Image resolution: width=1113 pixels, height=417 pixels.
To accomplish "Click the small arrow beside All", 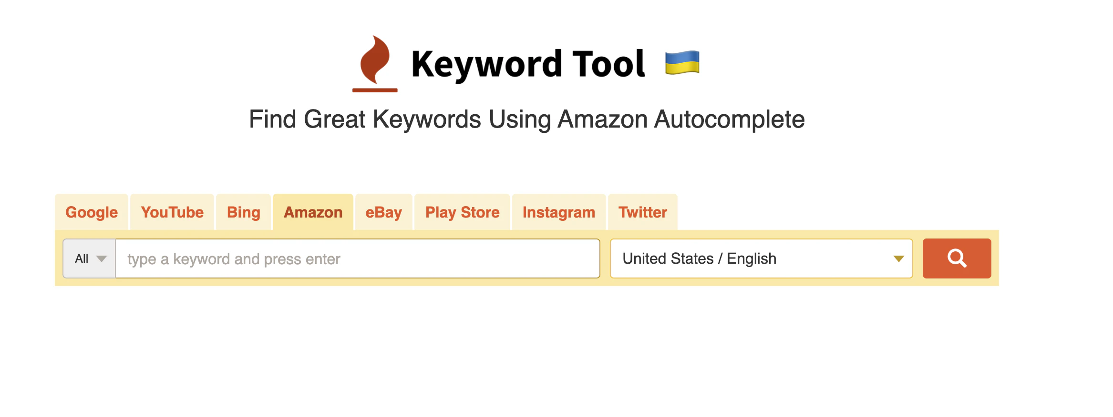I will click(101, 259).
